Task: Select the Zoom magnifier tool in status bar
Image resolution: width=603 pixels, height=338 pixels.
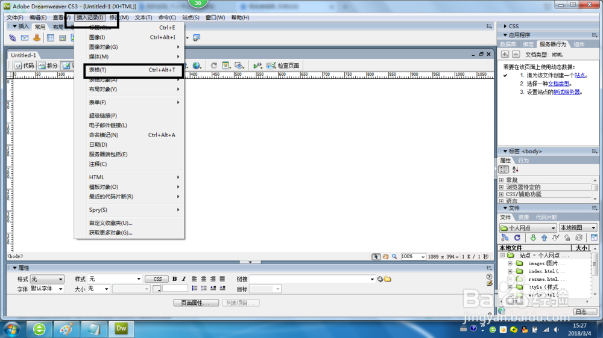Action: click(394, 257)
